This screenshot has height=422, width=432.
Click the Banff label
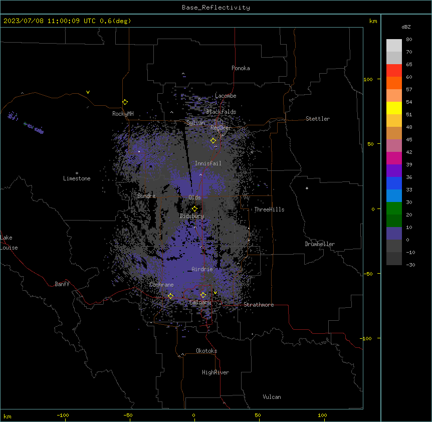click(62, 284)
